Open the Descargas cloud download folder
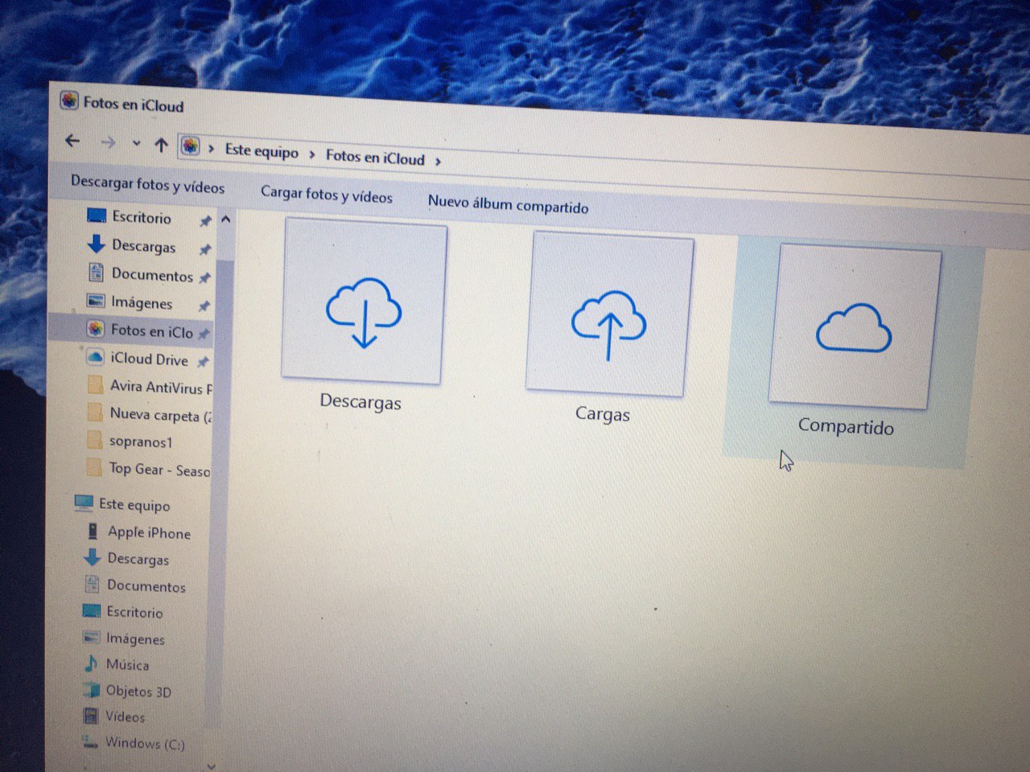 pyautogui.click(x=364, y=302)
